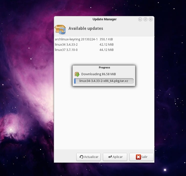Click the 42.12 MiB size value

(106, 45)
